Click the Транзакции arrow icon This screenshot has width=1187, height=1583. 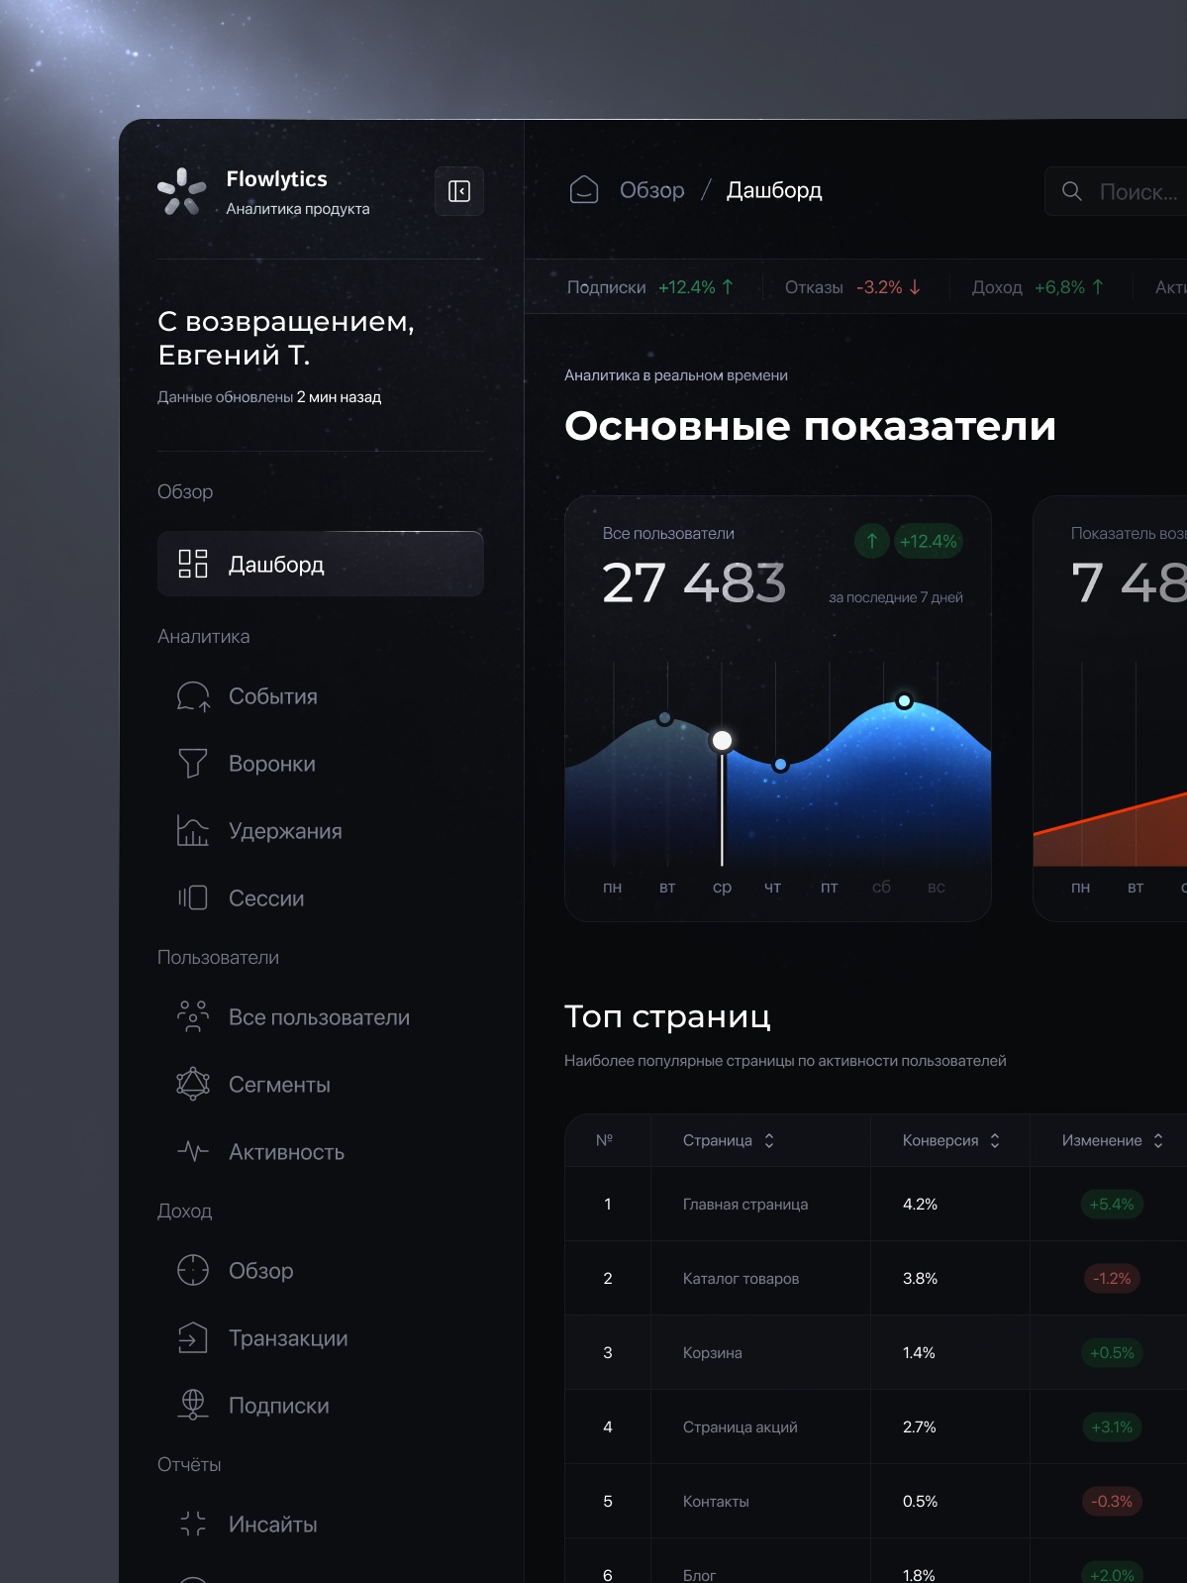193,1338
